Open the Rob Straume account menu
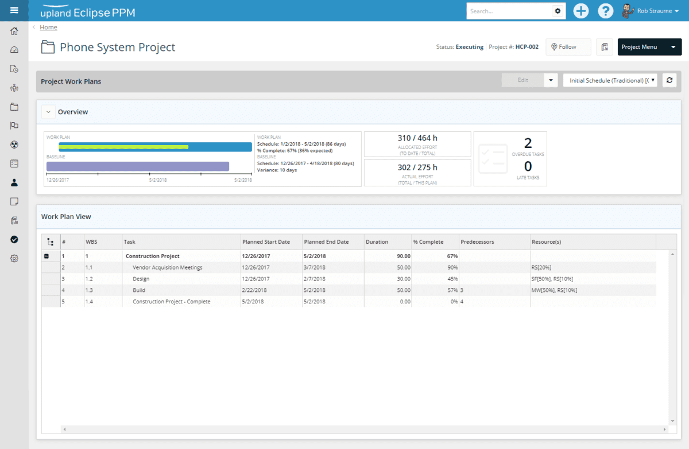Viewport: 689px width, 449px height. point(651,10)
